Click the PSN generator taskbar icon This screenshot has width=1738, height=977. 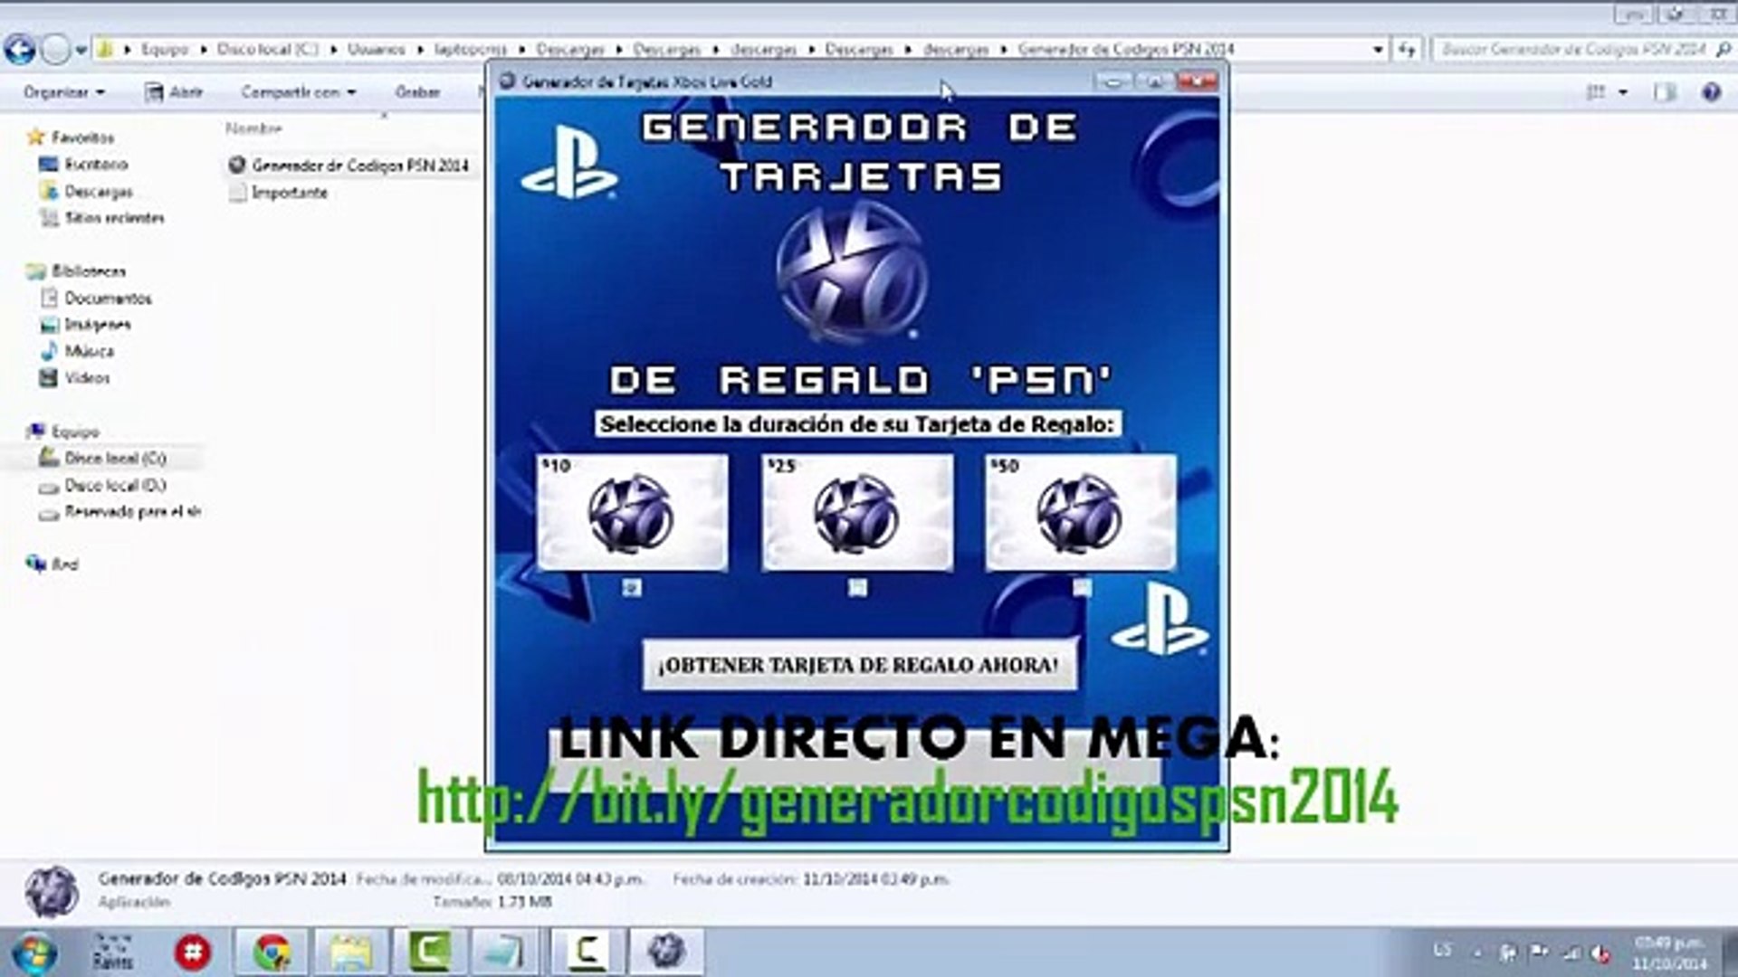click(665, 952)
